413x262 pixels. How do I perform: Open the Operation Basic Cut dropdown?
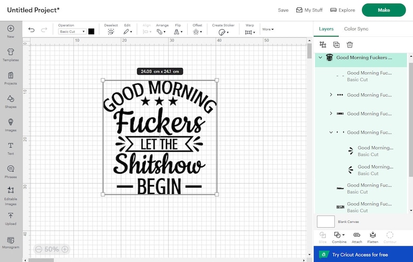click(72, 32)
